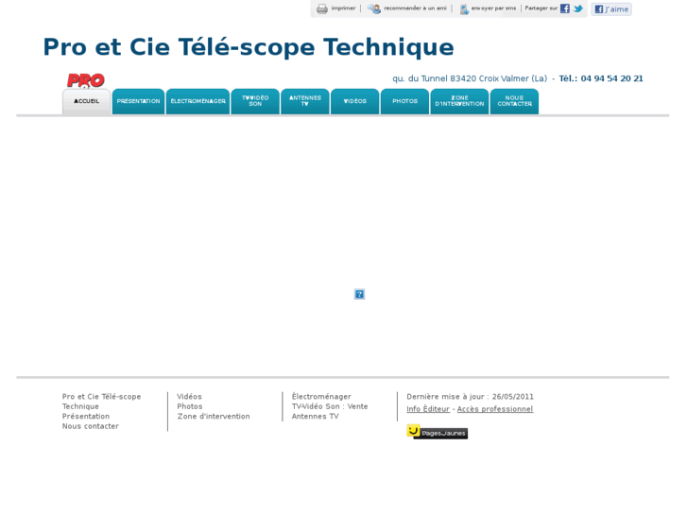Screen dimensions: 687x515
Task: Click address 'qu. du Tunnel 83420 Croix Valmer'
Action: coord(470,78)
